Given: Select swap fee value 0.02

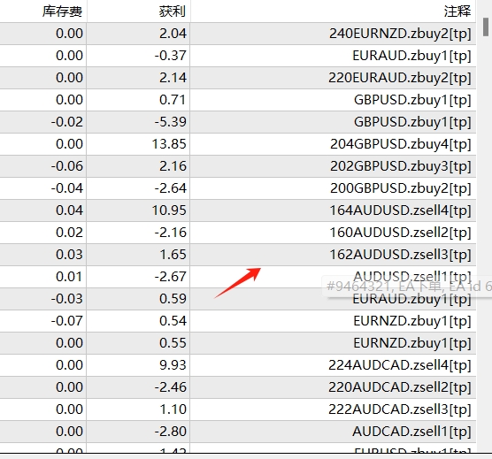Looking at the screenshot, I should (x=69, y=233).
